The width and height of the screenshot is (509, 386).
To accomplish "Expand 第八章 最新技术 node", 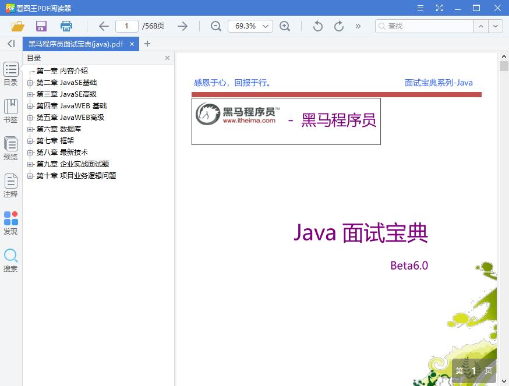I will coord(30,153).
